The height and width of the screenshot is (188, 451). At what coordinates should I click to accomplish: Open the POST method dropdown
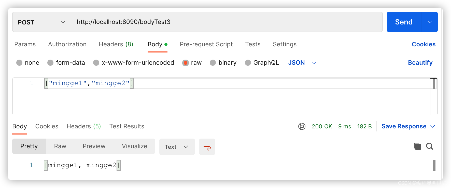click(x=41, y=22)
